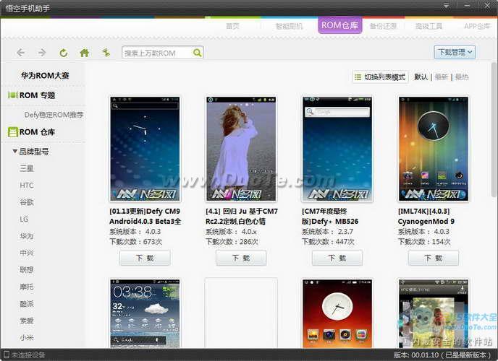
Task: Download CM7年度最终版 Defy+ MB526 ROM
Action: pyautogui.click(x=337, y=258)
